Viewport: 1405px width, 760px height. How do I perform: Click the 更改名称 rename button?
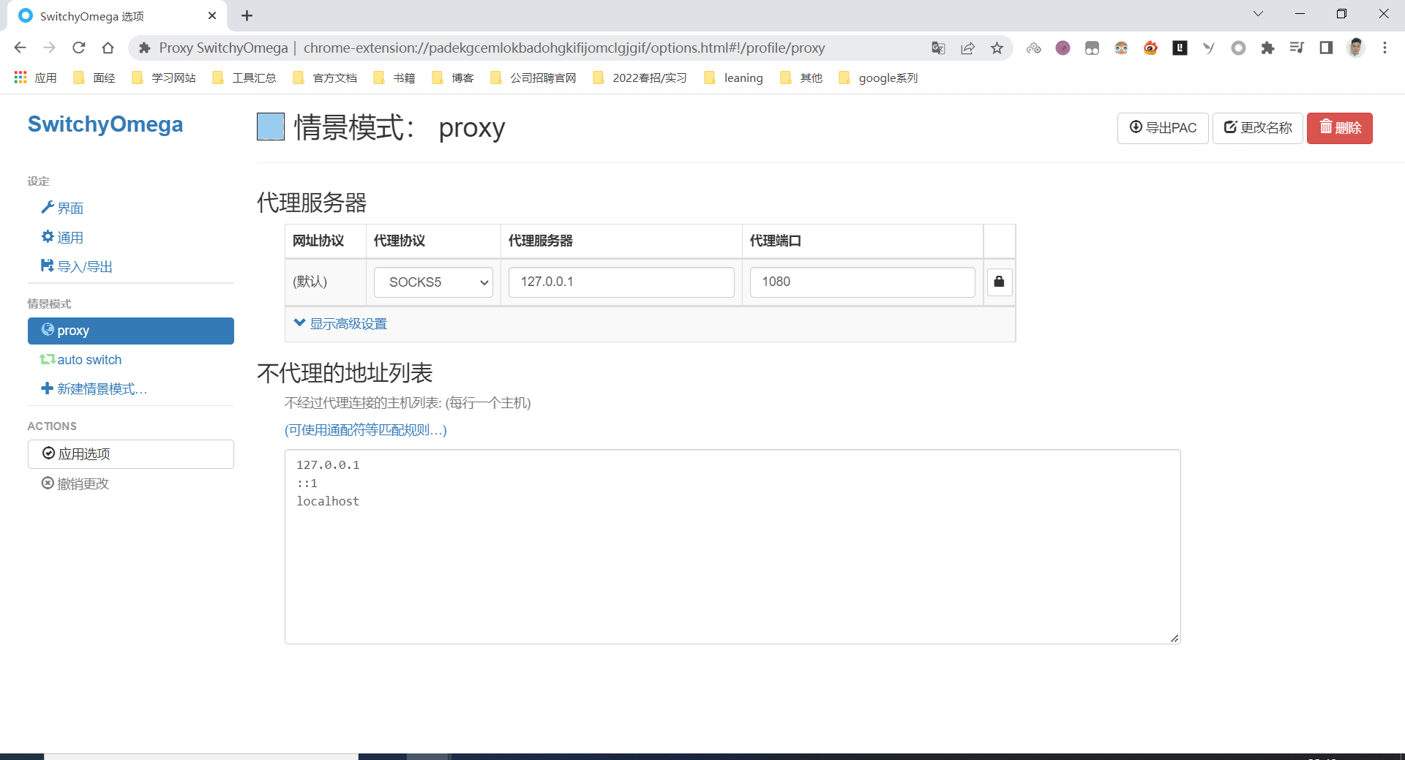pyautogui.click(x=1258, y=128)
